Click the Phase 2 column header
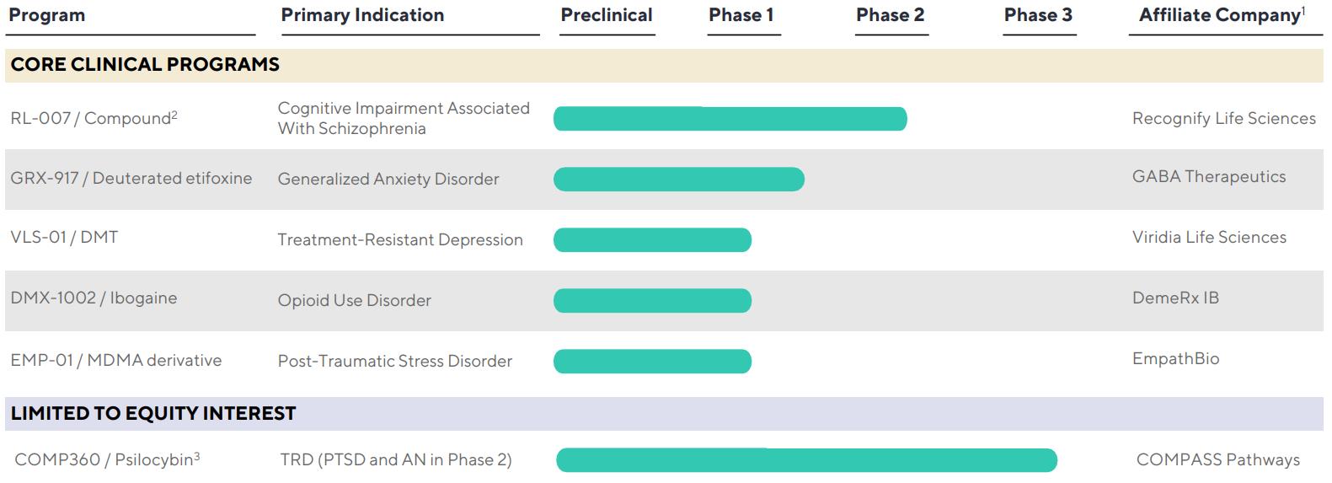1332x483 pixels. pos(891,15)
